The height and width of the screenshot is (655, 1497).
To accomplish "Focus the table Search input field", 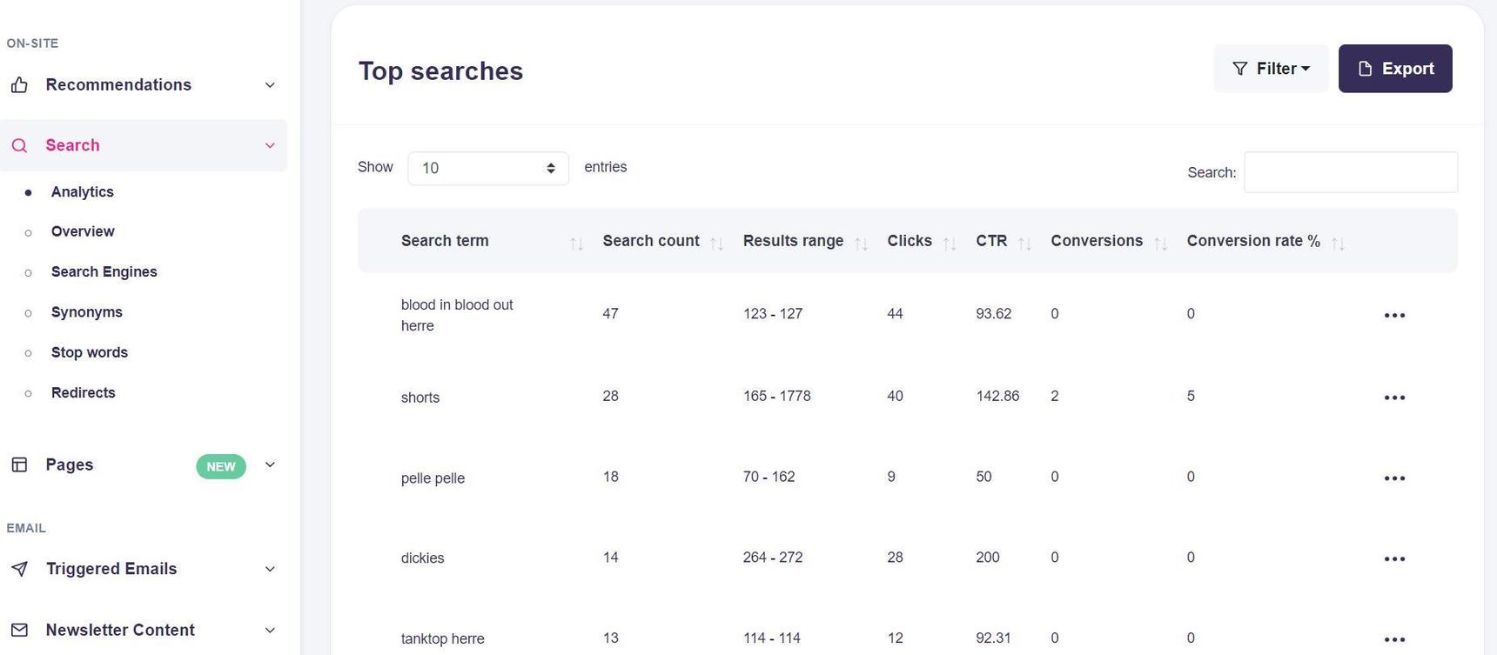I will pos(1351,172).
